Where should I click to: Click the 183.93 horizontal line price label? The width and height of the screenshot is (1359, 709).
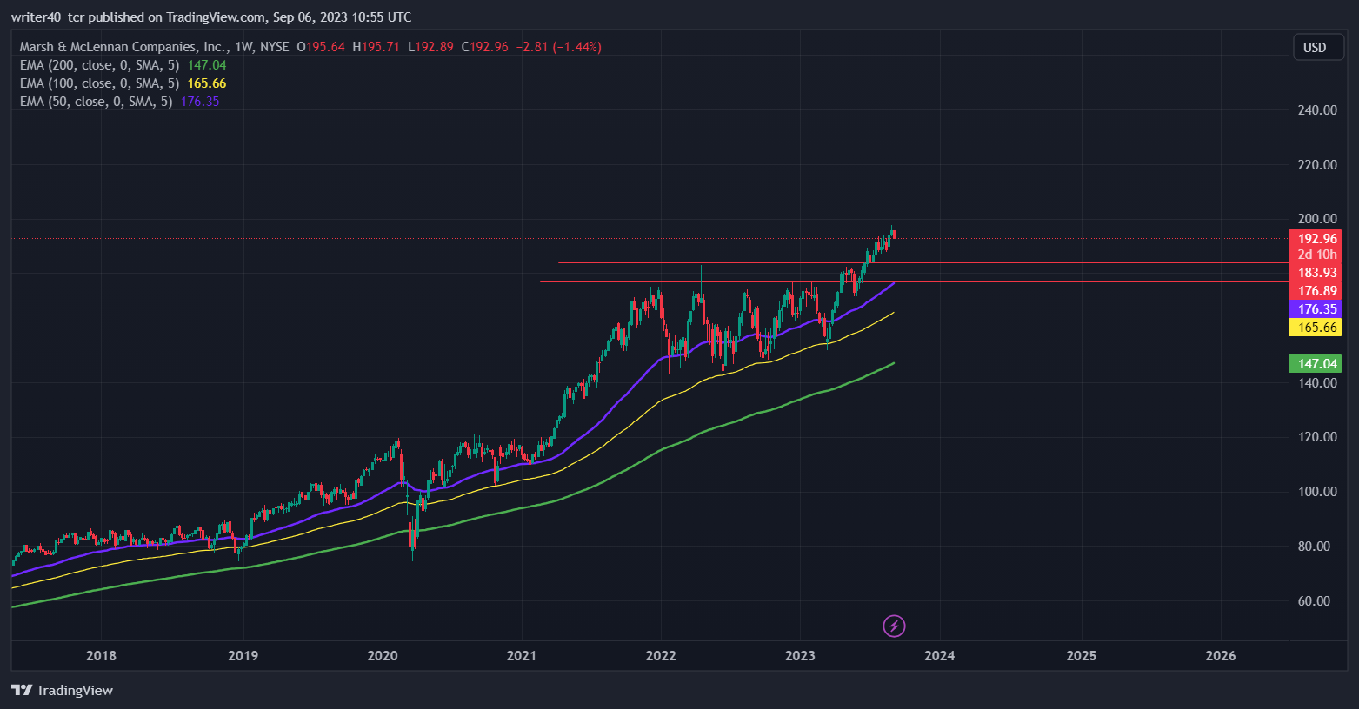click(1316, 273)
